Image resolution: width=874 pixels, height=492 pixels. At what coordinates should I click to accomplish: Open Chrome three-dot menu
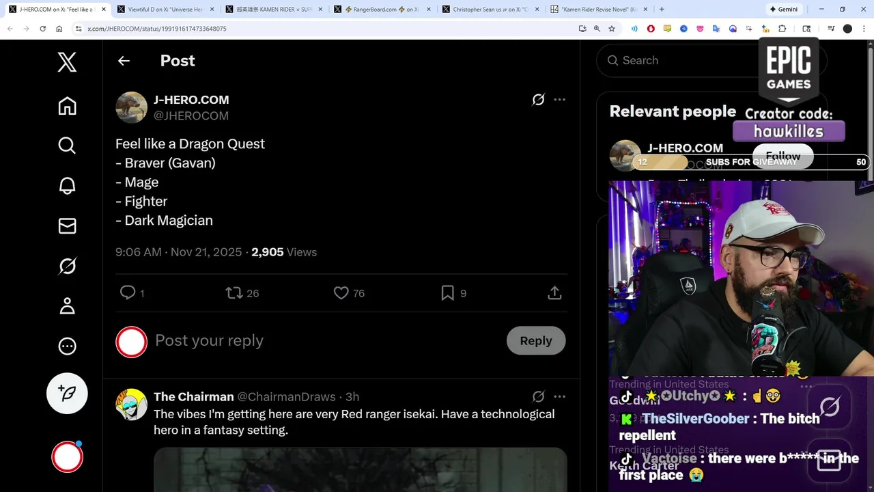tap(864, 29)
